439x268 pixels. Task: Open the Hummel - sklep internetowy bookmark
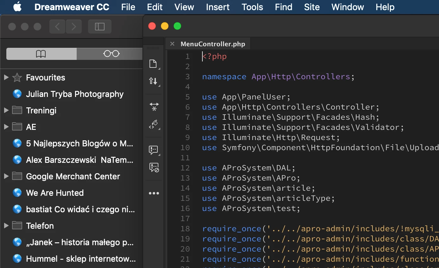pos(81,259)
